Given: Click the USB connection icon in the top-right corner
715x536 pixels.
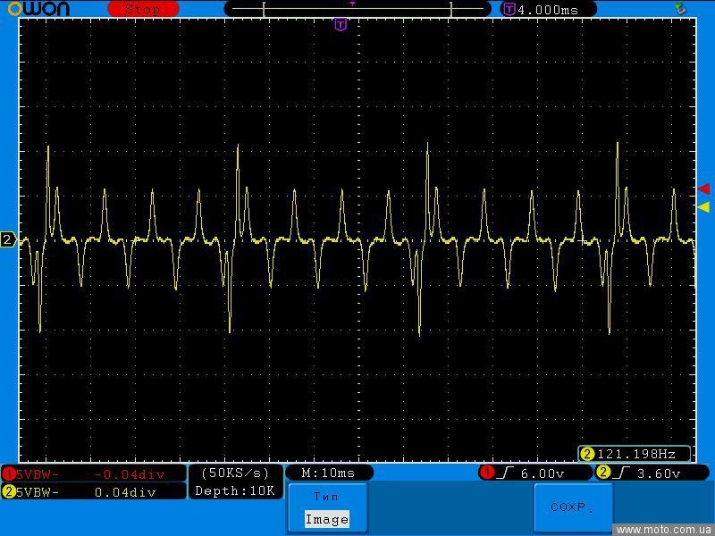Looking at the screenshot, I should click(681, 8).
